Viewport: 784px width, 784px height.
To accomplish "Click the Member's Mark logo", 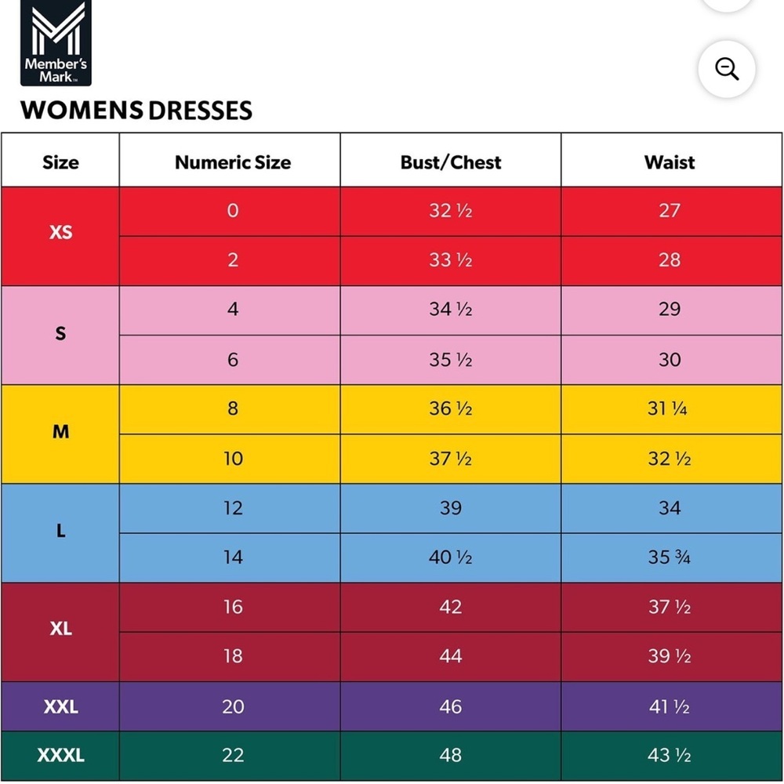I will (56, 43).
